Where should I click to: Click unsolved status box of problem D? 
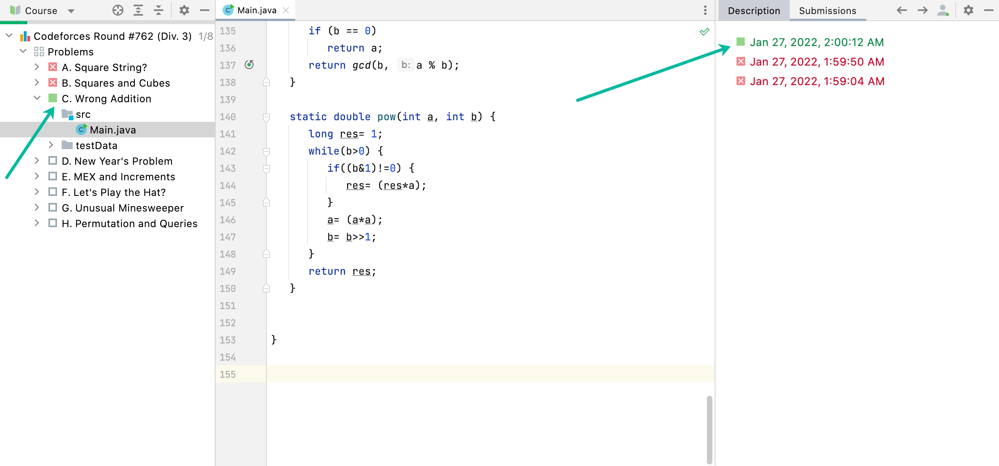[52, 160]
